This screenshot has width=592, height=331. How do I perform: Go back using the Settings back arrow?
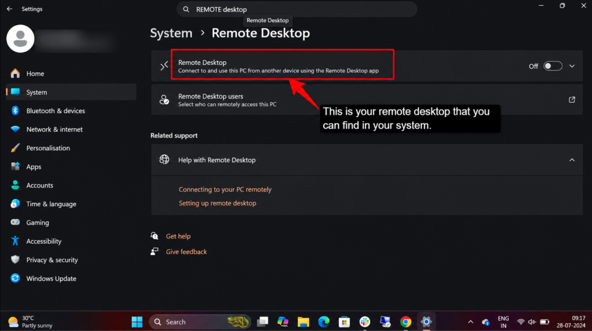point(9,9)
